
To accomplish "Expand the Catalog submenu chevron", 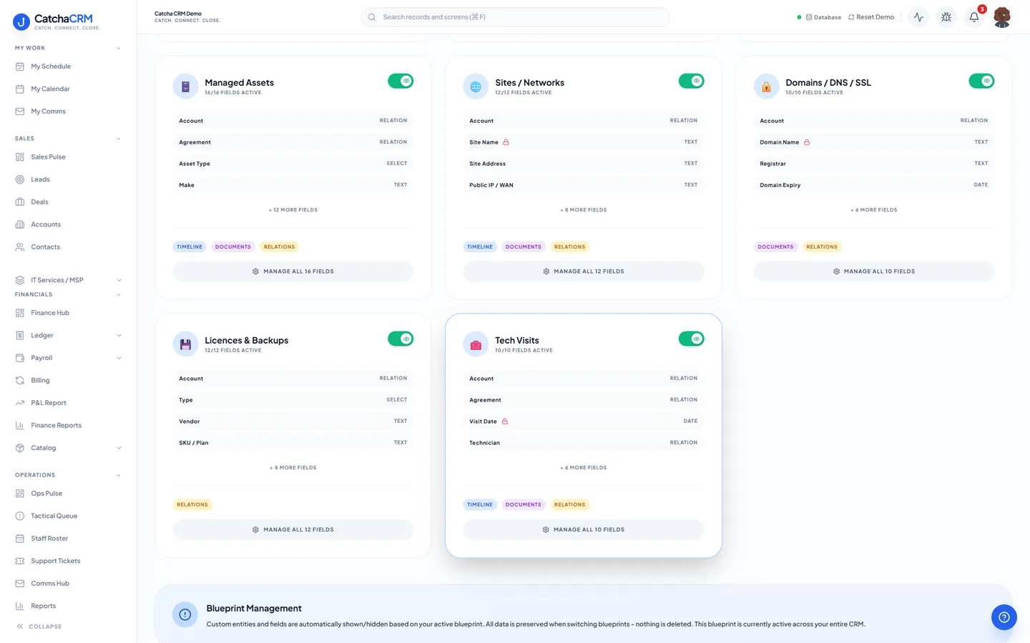I will coord(119,448).
